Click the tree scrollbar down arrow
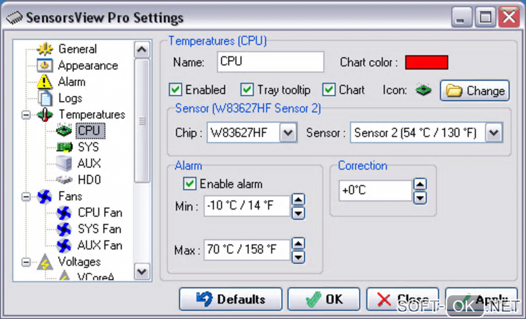 point(142,272)
